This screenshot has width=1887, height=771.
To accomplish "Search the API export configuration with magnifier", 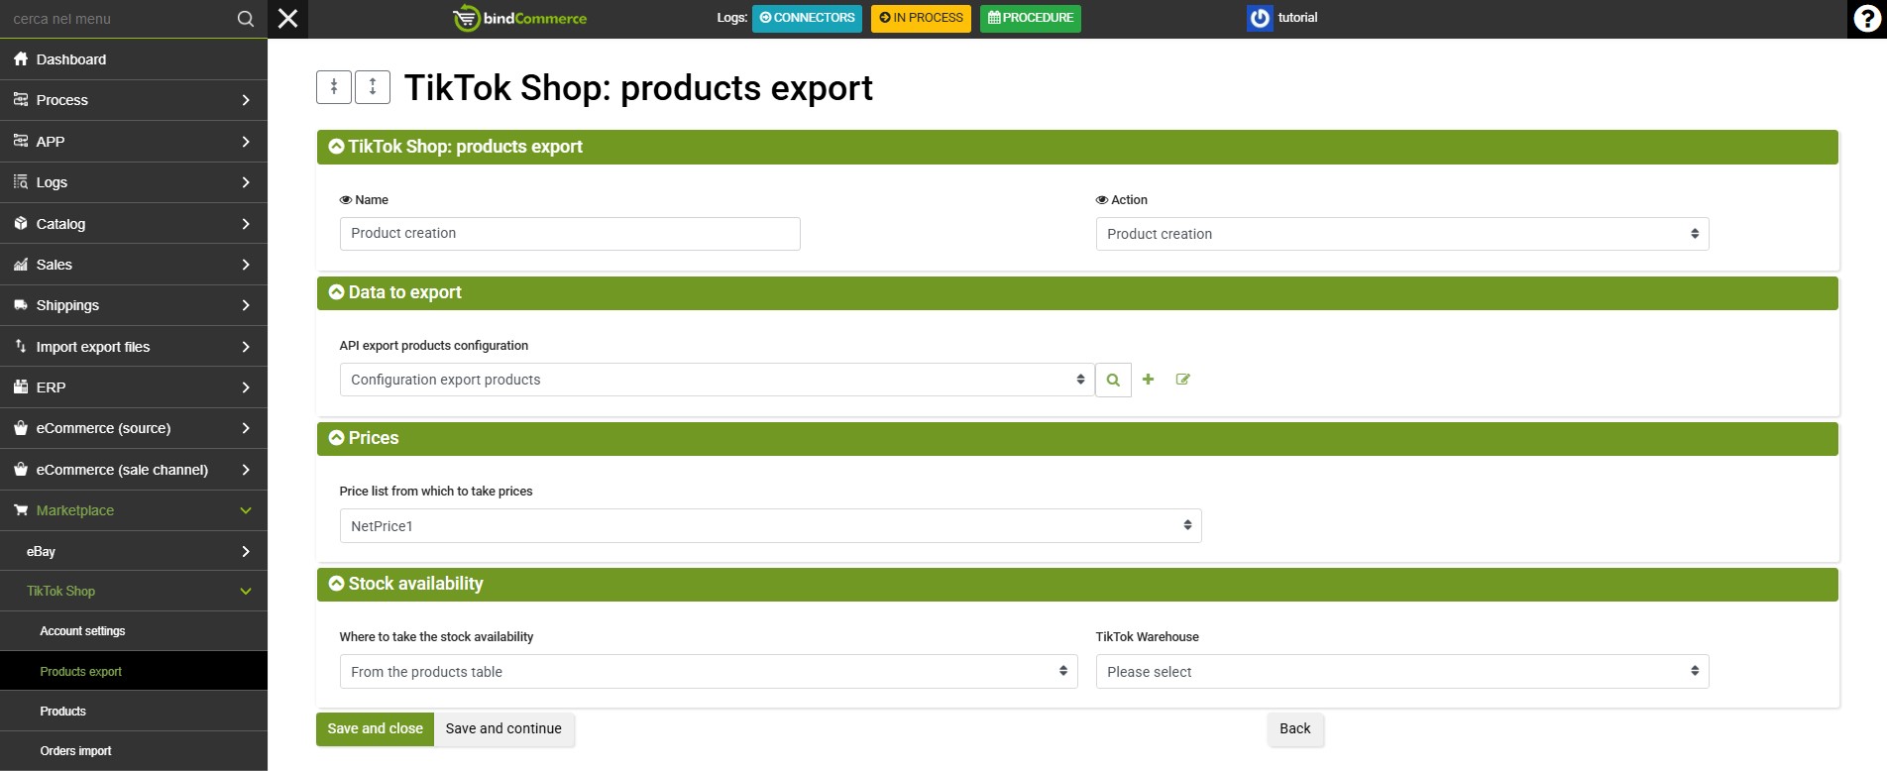I will pos(1113,380).
